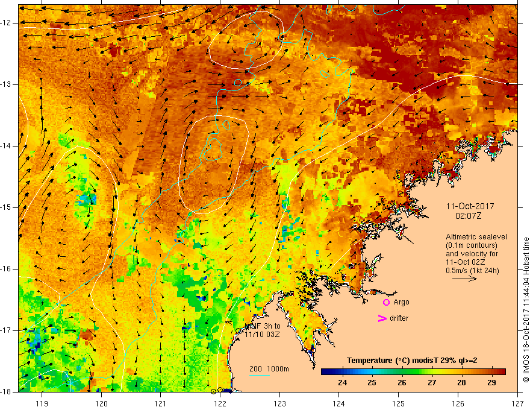This screenshot has width=530, height=410.
Task: Click colorbar tick label 28
Action: coord(461,383)
